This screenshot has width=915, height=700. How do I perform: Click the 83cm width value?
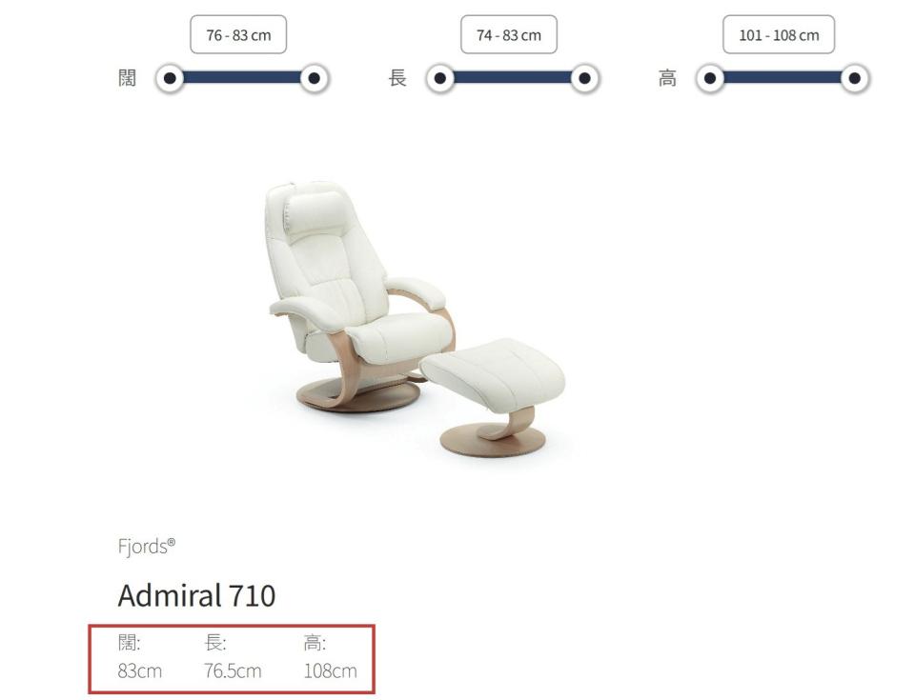(139, 670)
